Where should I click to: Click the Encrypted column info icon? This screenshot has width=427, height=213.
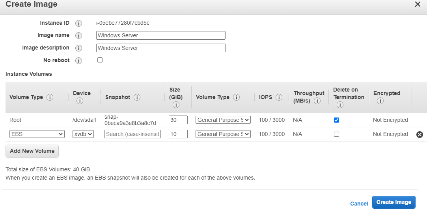tap(380, 101)
